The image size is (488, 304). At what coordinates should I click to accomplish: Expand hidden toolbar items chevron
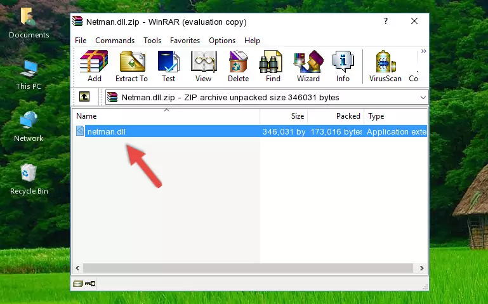(423, 51)
